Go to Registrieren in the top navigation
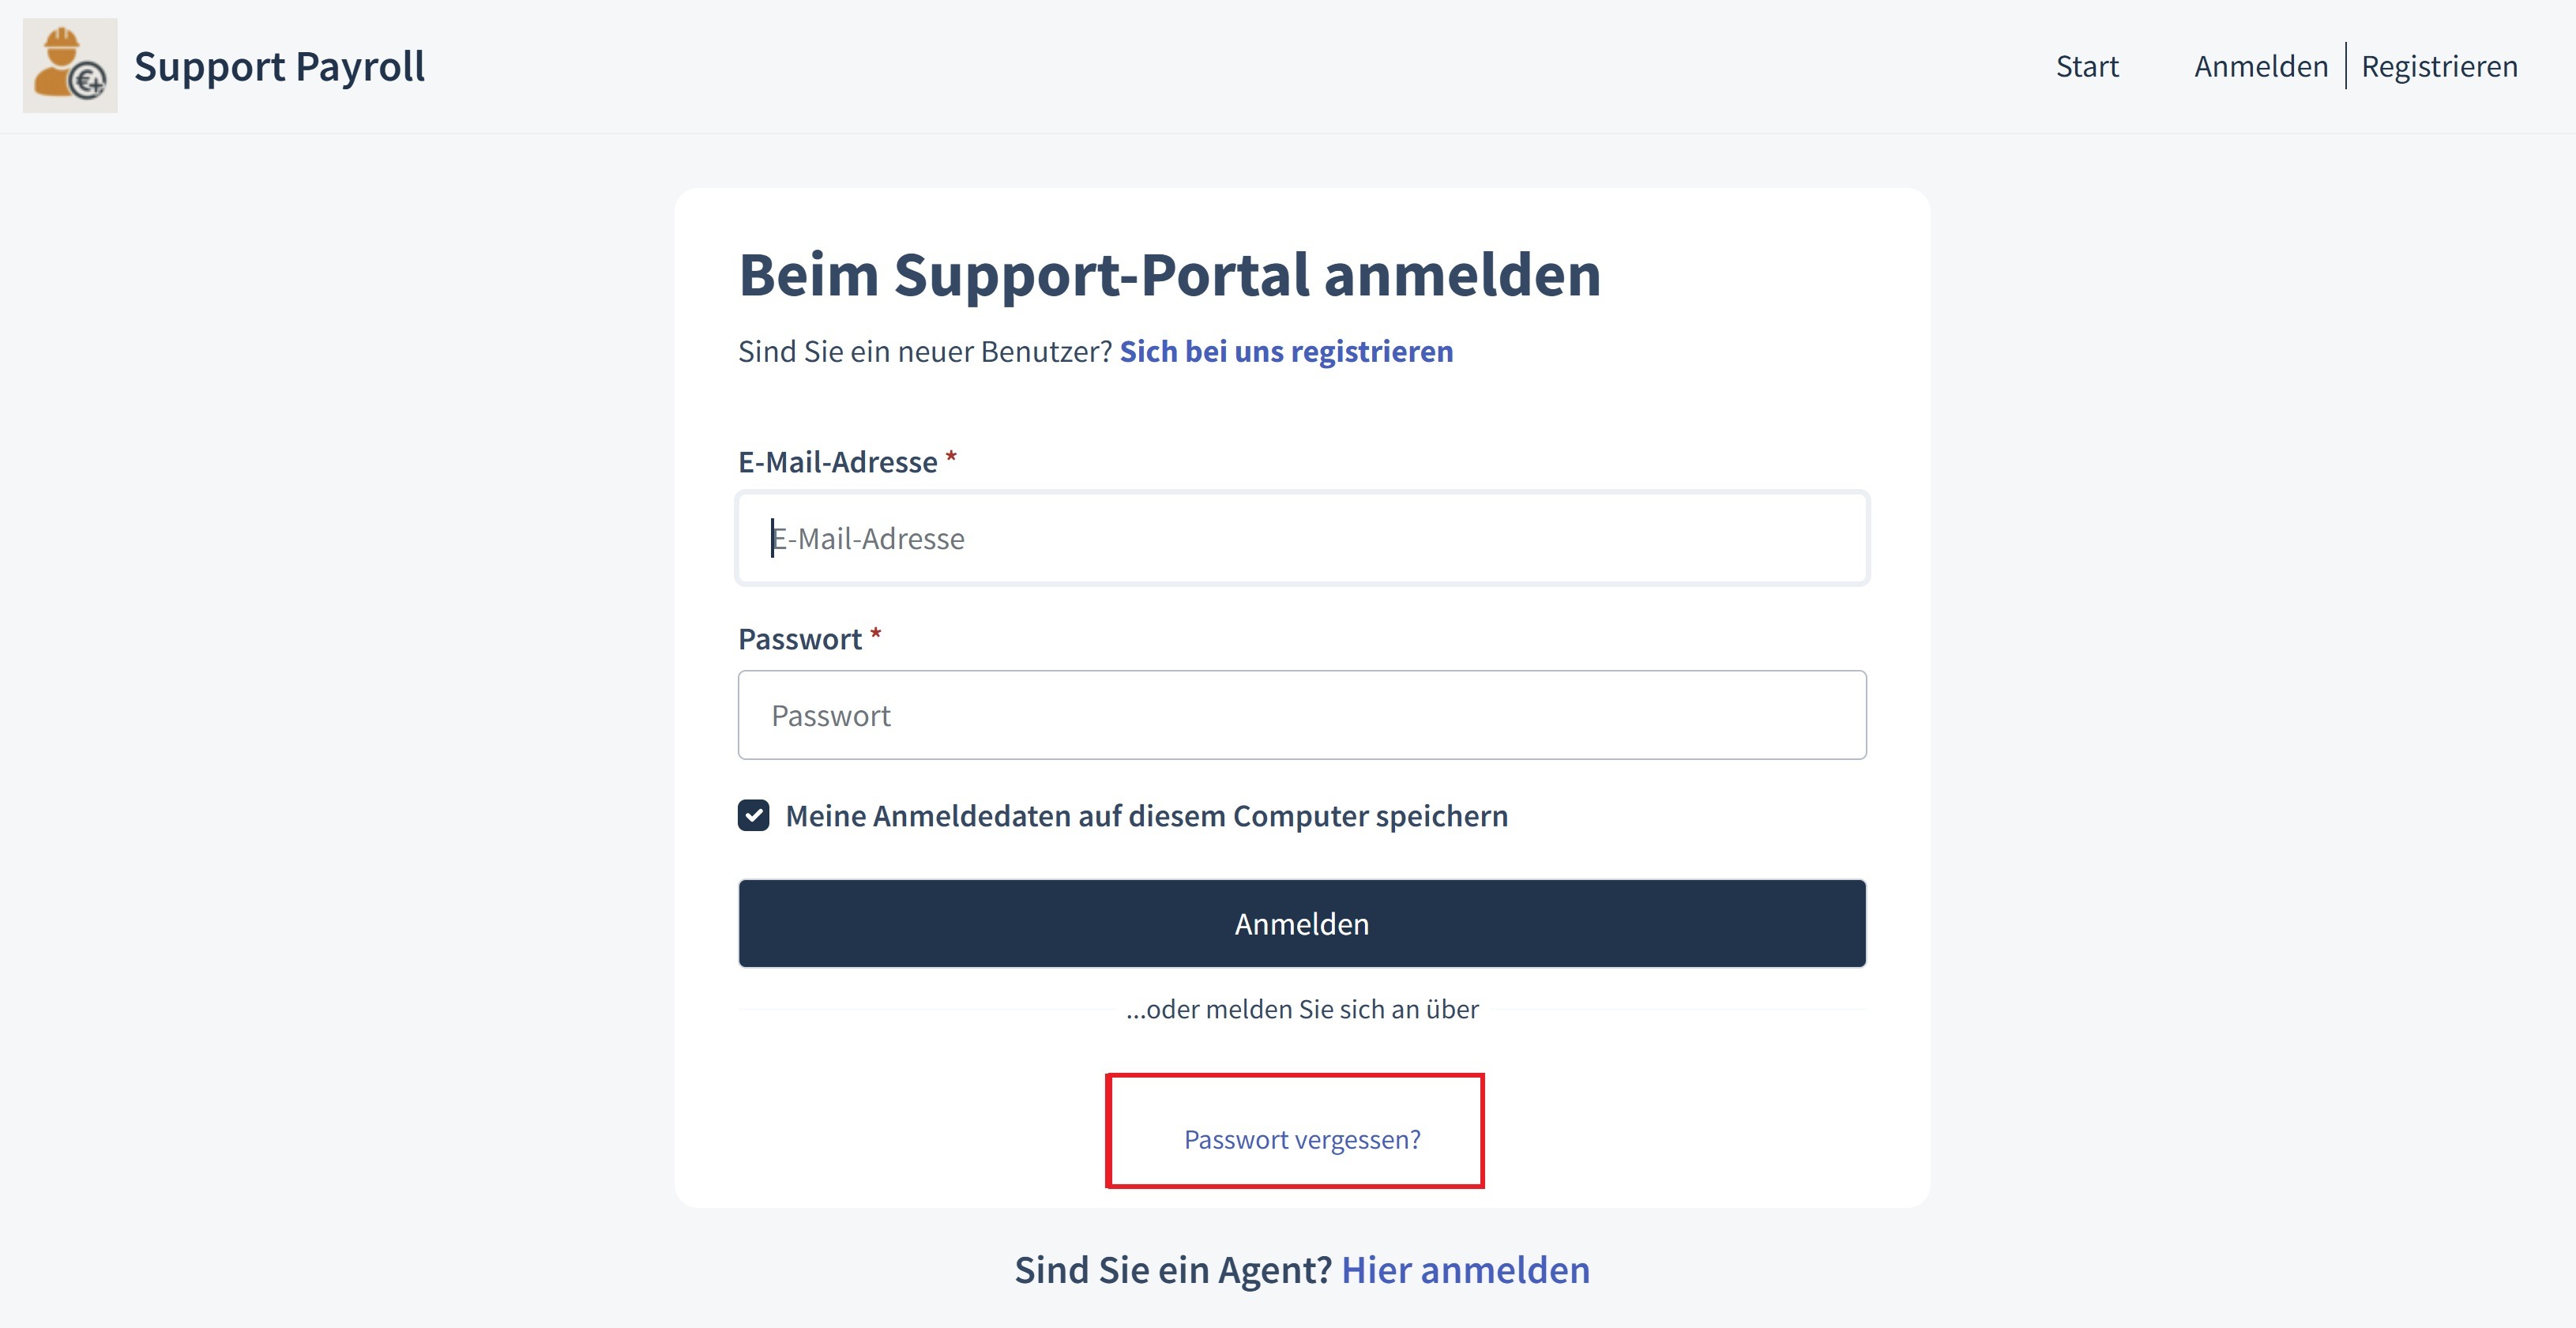The width and height of the screenshot is (2576, 1328). [x=2438, y=66]
